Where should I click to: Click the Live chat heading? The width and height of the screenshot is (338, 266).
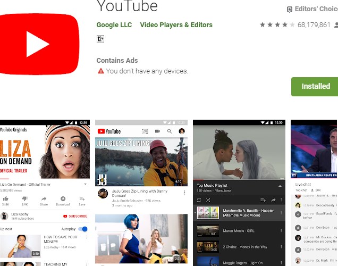(303, 185)
